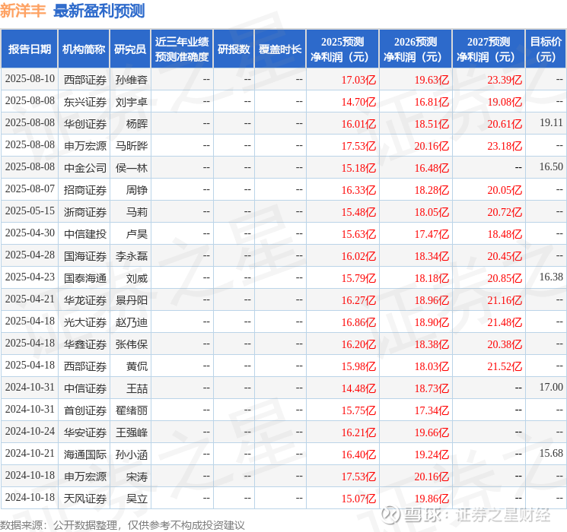Select institution 国泰海通
Image resolution: width=567 pixels, height=532 pixels.
click(x=85, y=278)
